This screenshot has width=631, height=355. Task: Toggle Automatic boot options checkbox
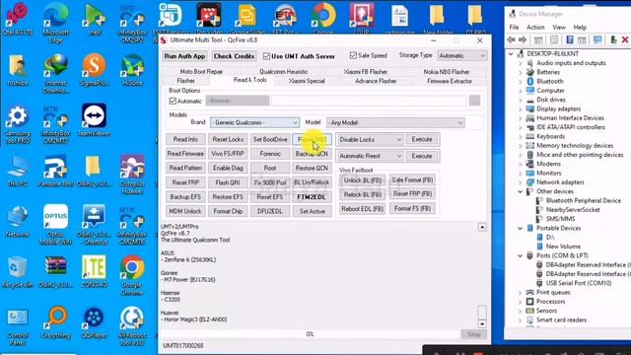[173, 101]
